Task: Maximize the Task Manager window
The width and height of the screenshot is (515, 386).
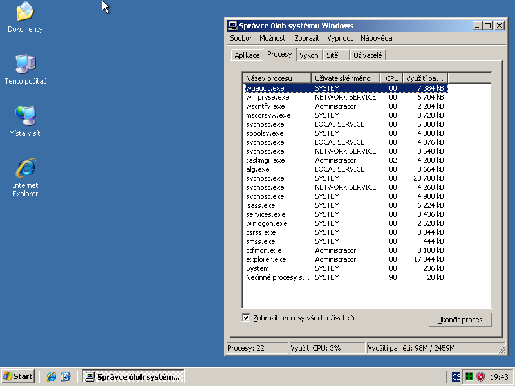Action: [x=488, y=26]
